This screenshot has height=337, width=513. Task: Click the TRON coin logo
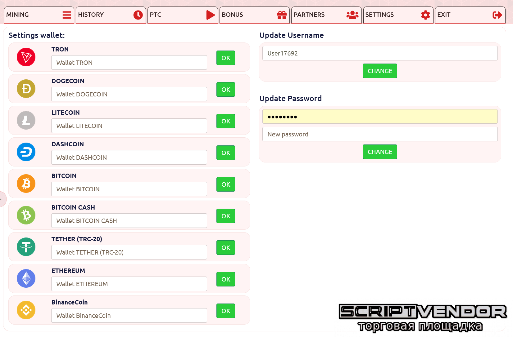[x=26, y=57]
